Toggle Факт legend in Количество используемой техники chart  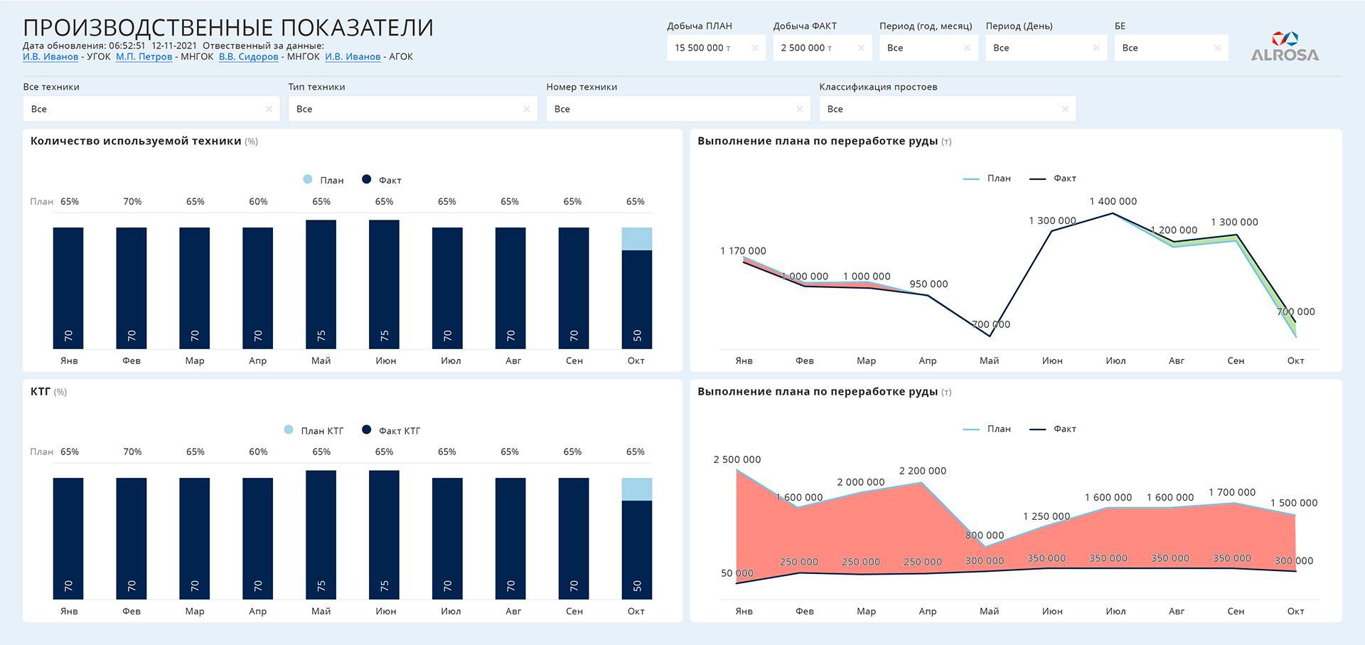(x=382, y=180)
